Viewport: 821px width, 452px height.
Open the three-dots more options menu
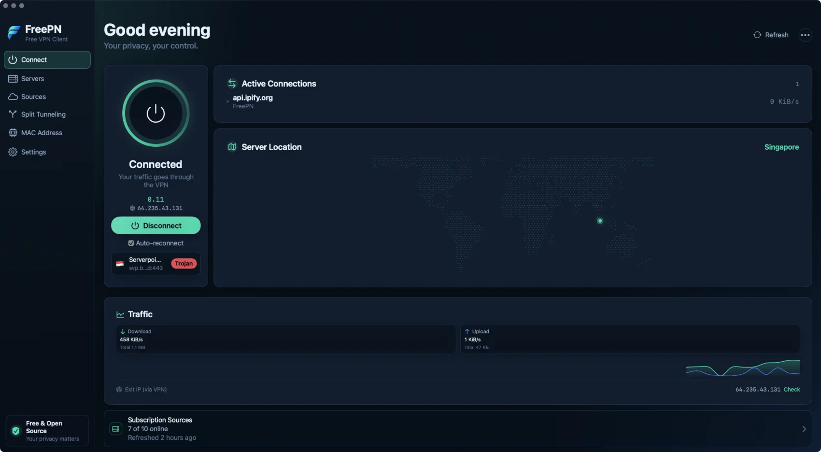click(805, 35)
